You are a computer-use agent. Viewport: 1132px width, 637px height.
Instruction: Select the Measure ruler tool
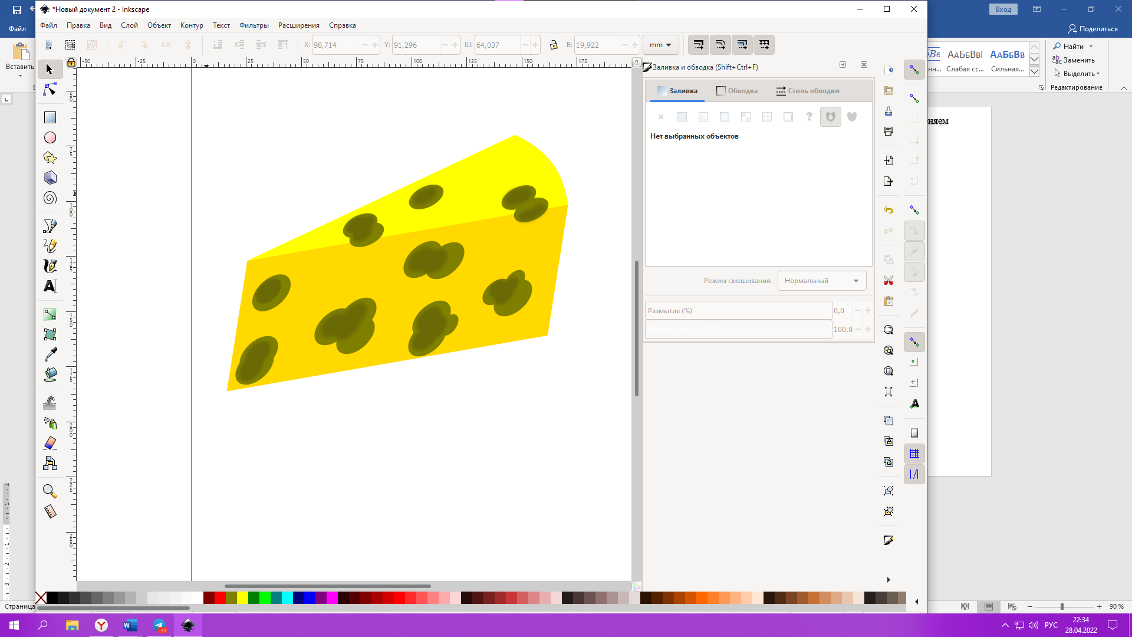click(x=50, y=511)
